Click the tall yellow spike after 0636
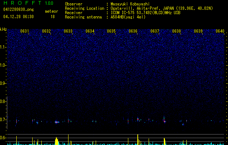228x145 pixels. click(138, 140)
